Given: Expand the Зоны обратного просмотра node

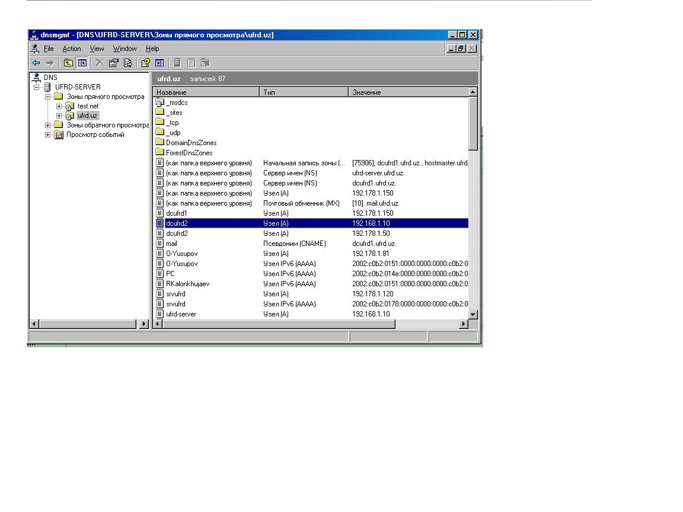Looking at the screenshot, I should [48, 126].
